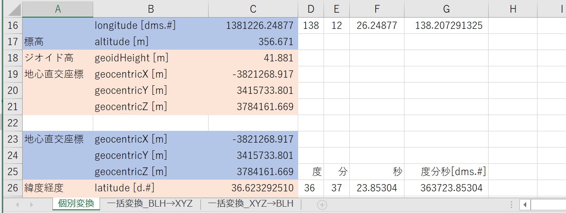Screen dimensions: 566x213
Task: Select column C header
Action: (253, 9)
